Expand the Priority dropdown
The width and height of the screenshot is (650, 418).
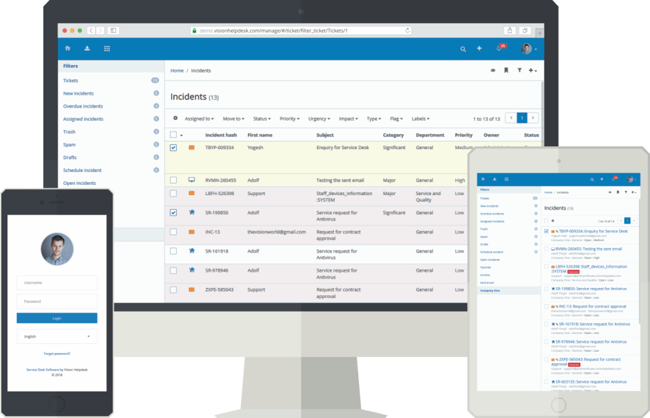[x=289, y=119]
